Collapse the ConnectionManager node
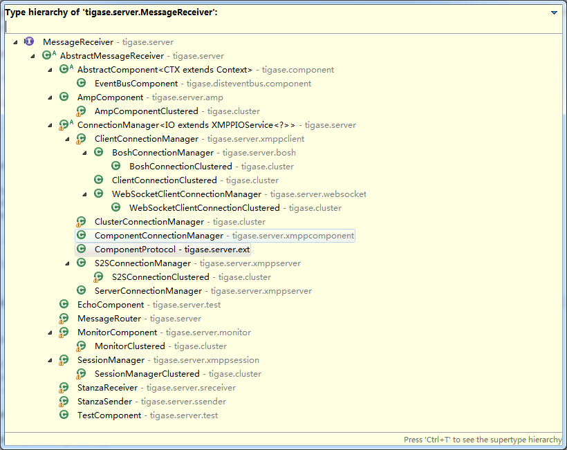This screenshot has width=567, height=450. 50,125
